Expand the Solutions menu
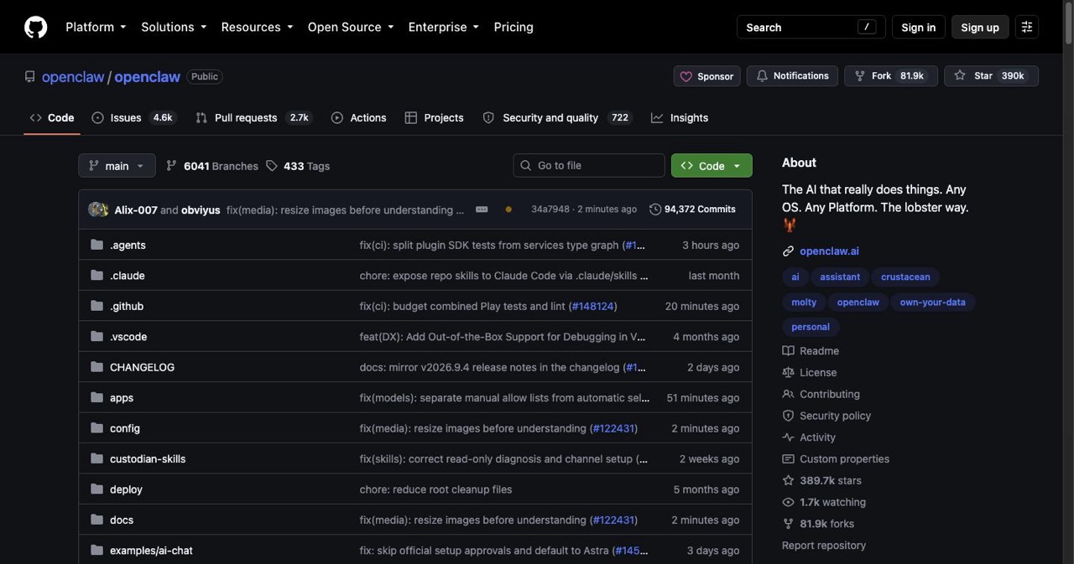 (x=174, y=27)
